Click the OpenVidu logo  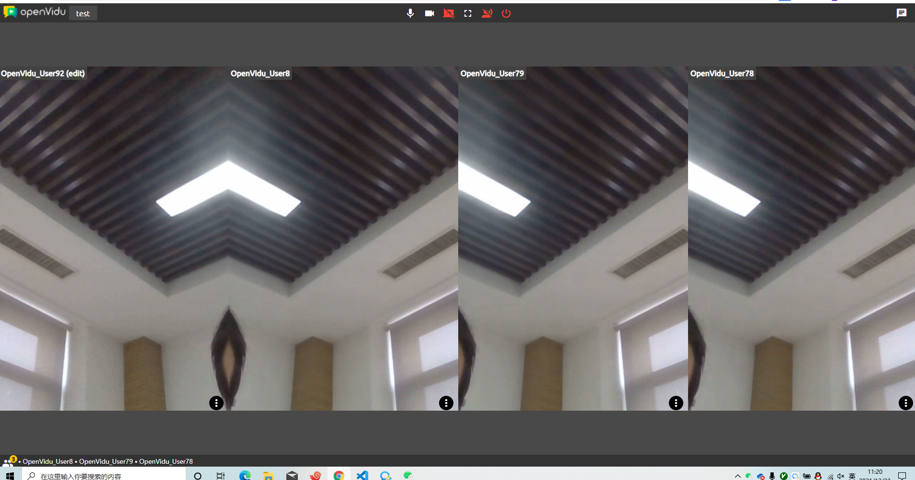34,12
